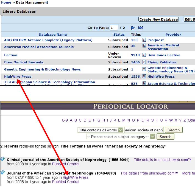Open title list icon for HighWire Press row
The image size is (195, 192).
[144, 76]
